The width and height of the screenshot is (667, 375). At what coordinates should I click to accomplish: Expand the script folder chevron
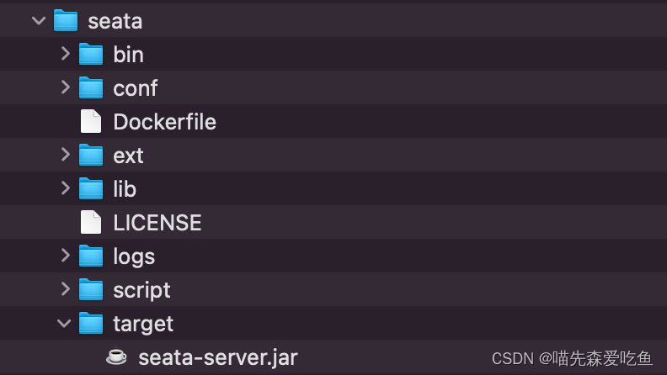click(x=65, y=289)
